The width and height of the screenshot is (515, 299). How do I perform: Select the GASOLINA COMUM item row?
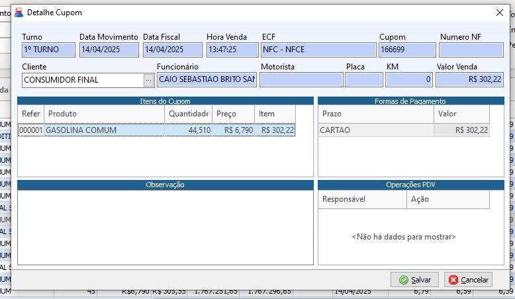tap(103, 130)
